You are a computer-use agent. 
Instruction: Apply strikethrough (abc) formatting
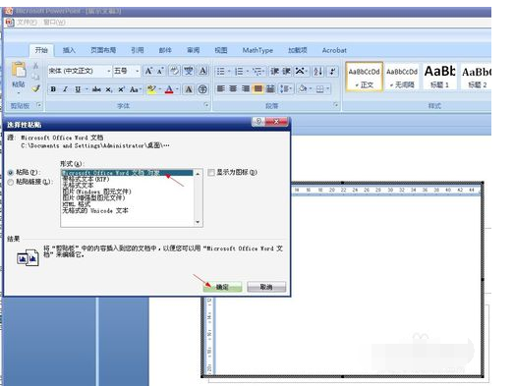(96, 89)
